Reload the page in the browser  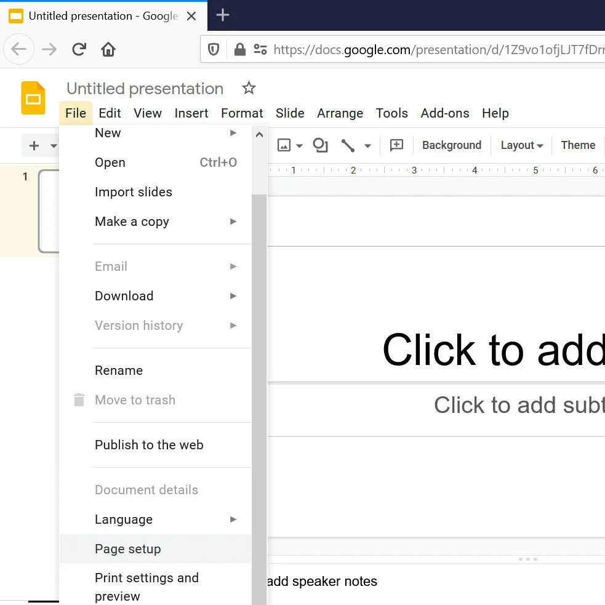click(79, 49)
